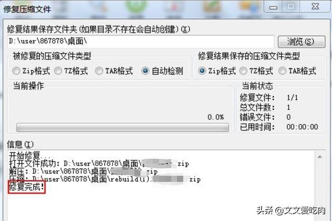Click the 修复完成! message line
Screen dimensions: 332x221
click(x=26, y=187)
